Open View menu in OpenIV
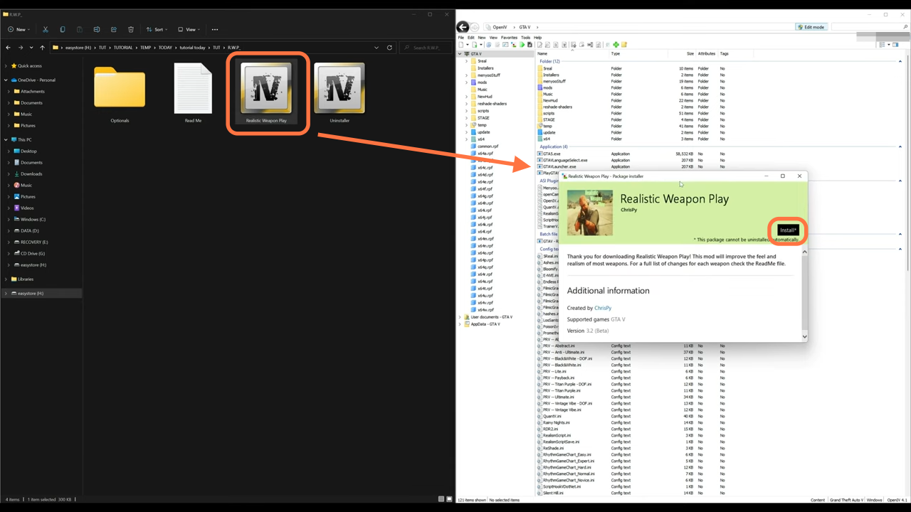 493,38
